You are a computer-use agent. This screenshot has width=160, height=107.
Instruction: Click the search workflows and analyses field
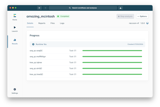pyautogui.click(x=83, y=8)
